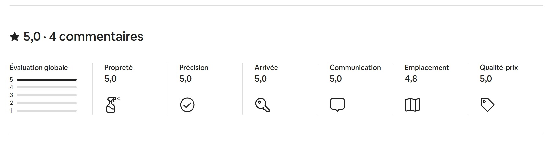Open the 4 commentaires heading
The height and width of the screenshot is (142, 551).
pos(96,37)
